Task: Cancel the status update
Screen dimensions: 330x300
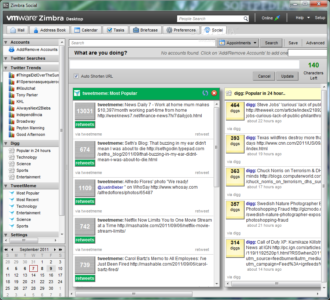Action: click(x=264, y=76)
